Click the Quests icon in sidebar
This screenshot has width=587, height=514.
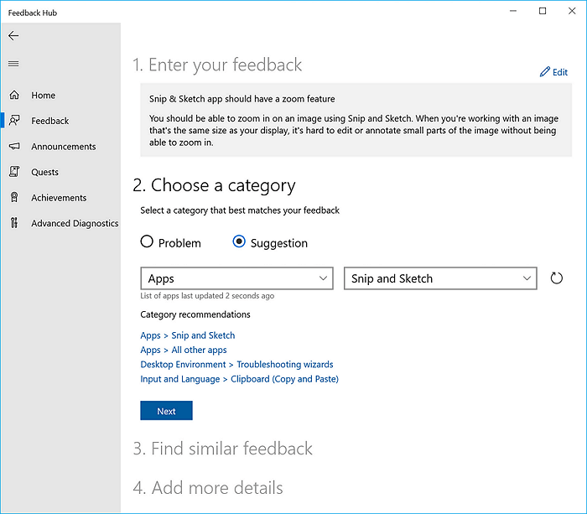pyautogui.click(x=14, y=172)
